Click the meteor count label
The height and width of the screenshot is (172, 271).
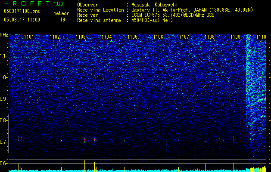click(x=61, y=13)
